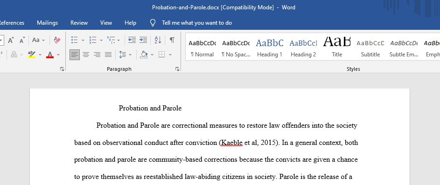Click the Shrink Font icon
Screen dimensions: 440x185
(x=22, y=40)
